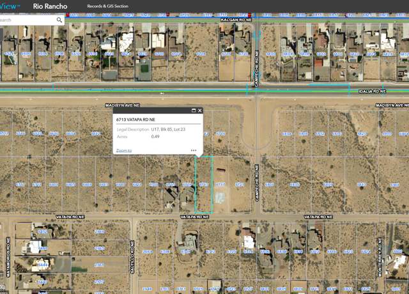Select the popup title 6713 VATAPA RD NE
409x294 pixels.
coord(135,120)
